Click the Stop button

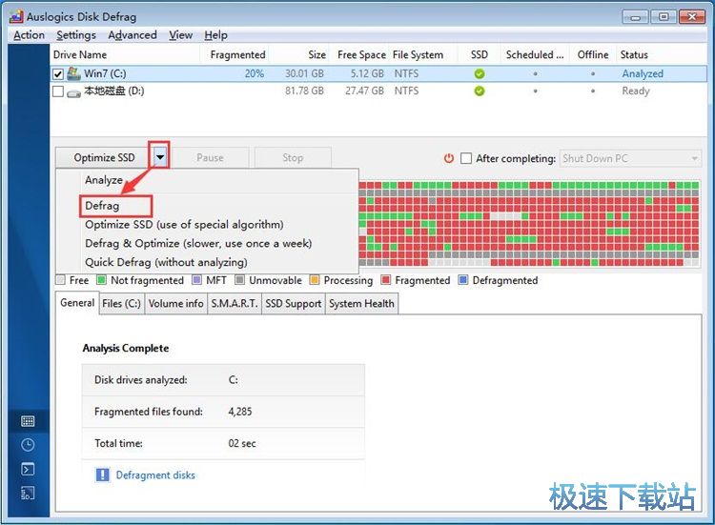pos(293,157)
